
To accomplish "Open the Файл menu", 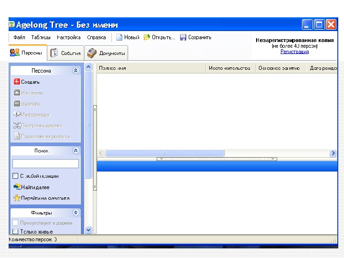I will coord(19,37).
